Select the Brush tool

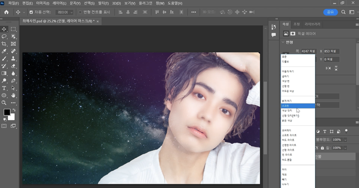click(x=4, y=58)
